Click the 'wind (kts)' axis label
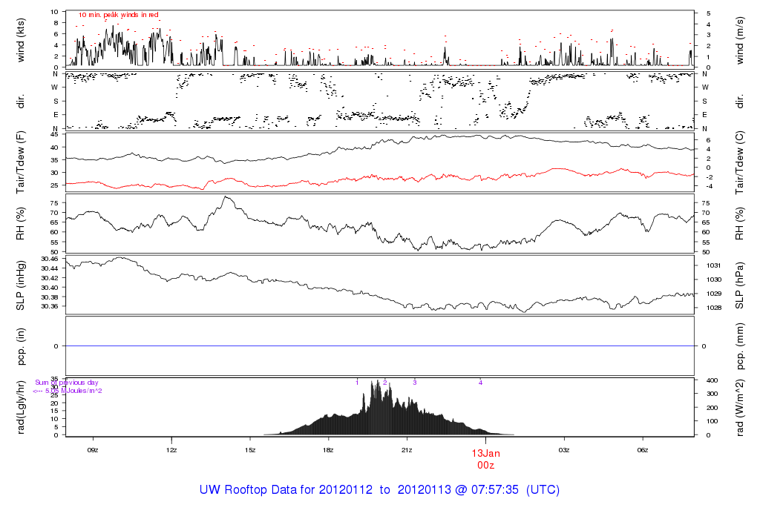This screenshot has width=760, height=519. pos(20,40)
